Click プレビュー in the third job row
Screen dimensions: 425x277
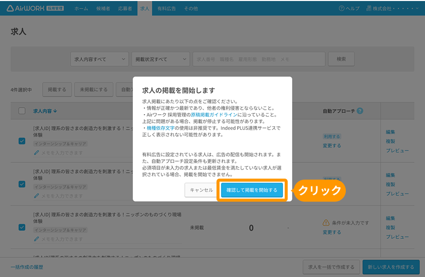point(397,236)
